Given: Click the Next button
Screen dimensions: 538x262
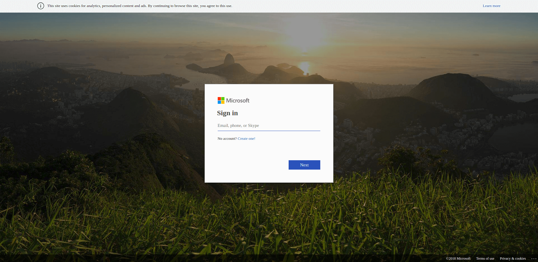Looking at the screenshot, I should point(304,165).
